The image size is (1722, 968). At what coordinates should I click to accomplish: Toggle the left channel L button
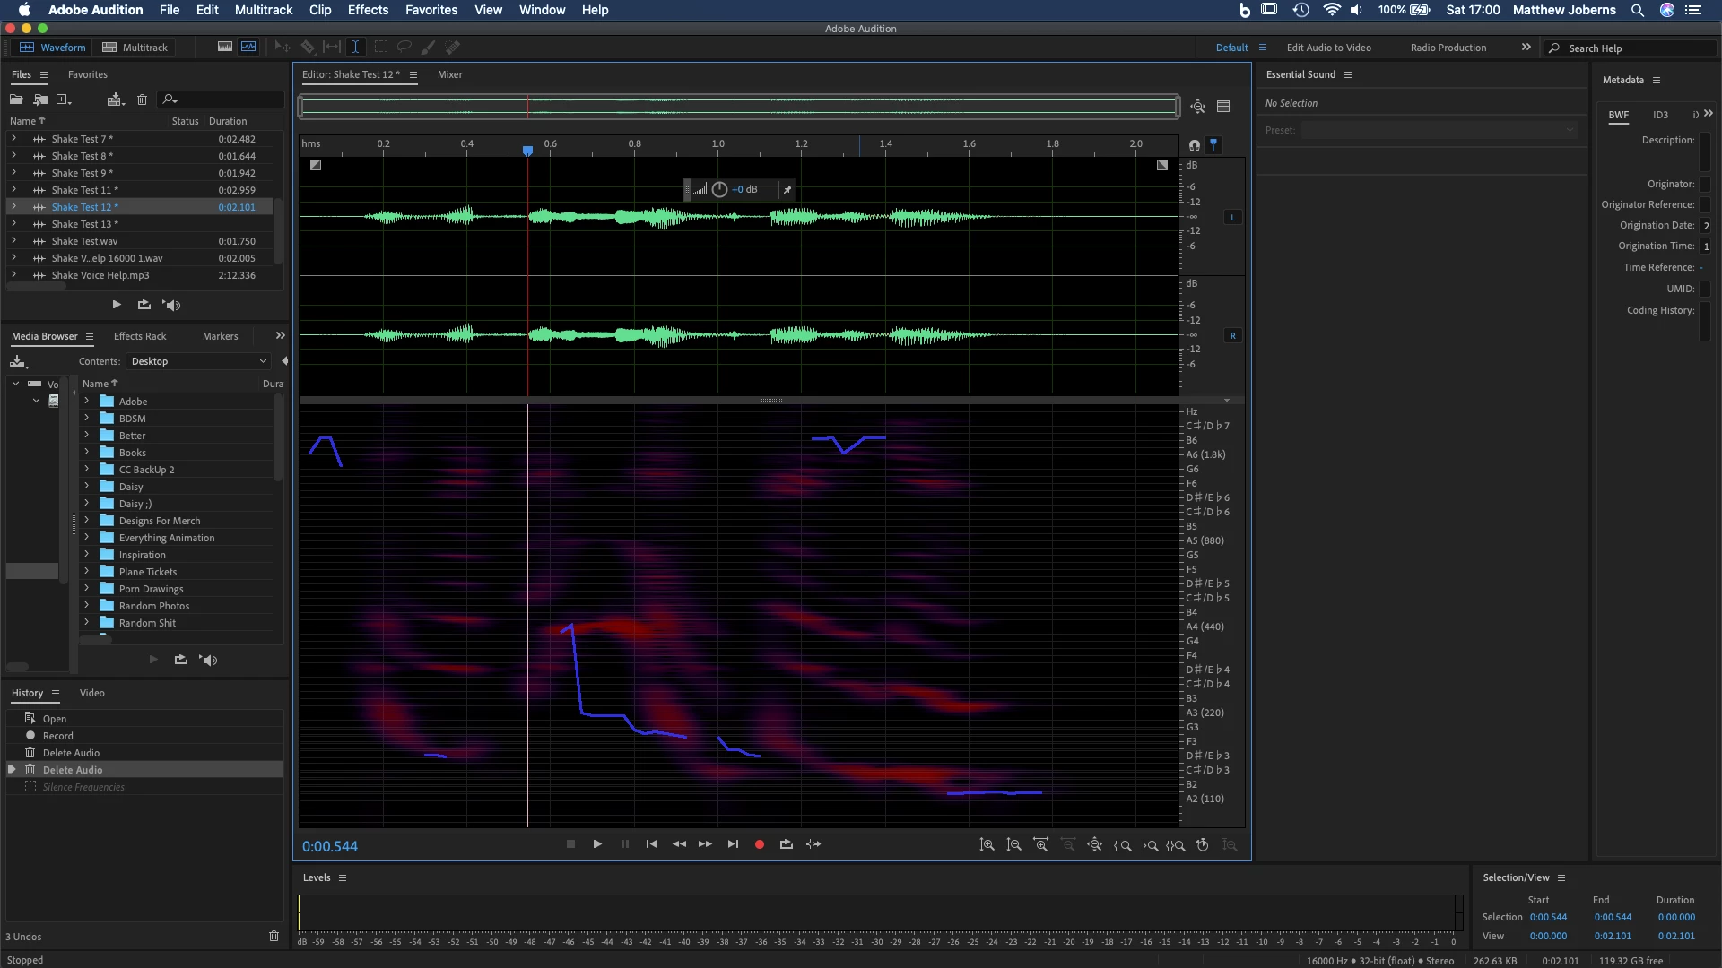tap(1233, 218)
